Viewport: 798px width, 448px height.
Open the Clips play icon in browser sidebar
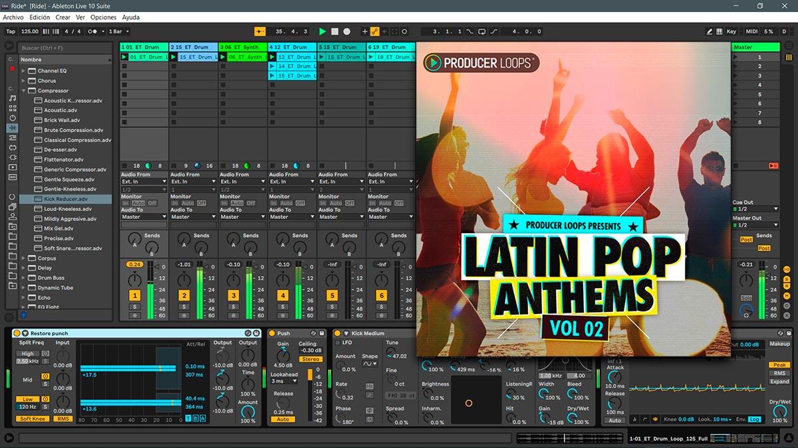click(12, 167)
